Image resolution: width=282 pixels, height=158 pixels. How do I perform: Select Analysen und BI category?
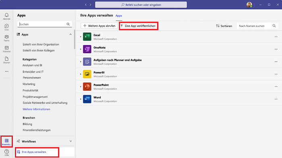(x=32, y=66)
